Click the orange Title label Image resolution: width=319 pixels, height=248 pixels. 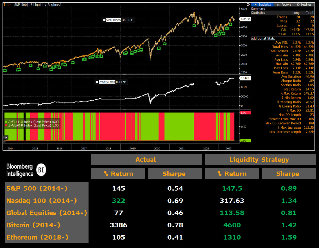click(x=7, y=5)
